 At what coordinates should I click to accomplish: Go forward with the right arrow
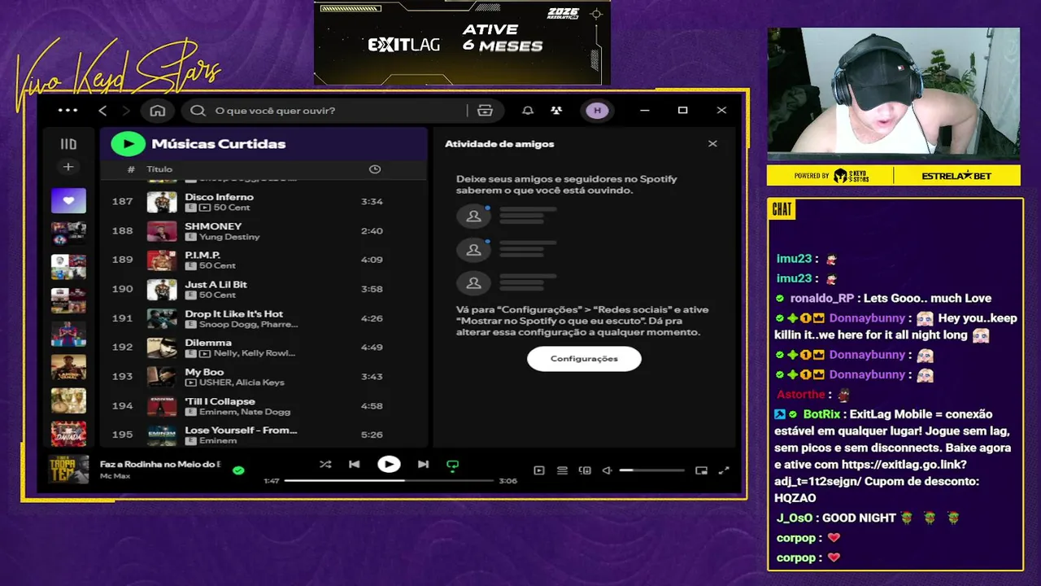[x=126, y=110]
